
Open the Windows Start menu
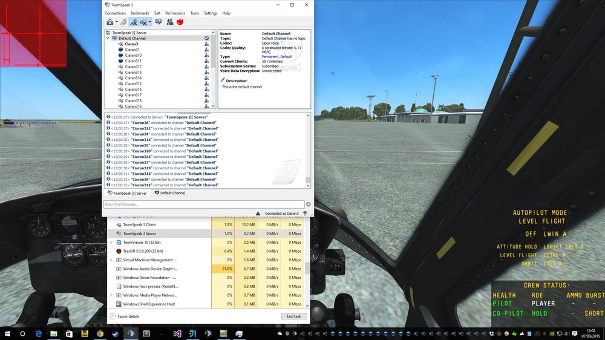coord(7,333)
